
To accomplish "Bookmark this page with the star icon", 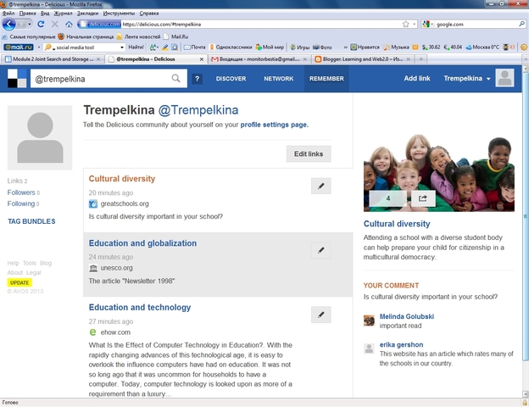I will [x=405, y=24].
